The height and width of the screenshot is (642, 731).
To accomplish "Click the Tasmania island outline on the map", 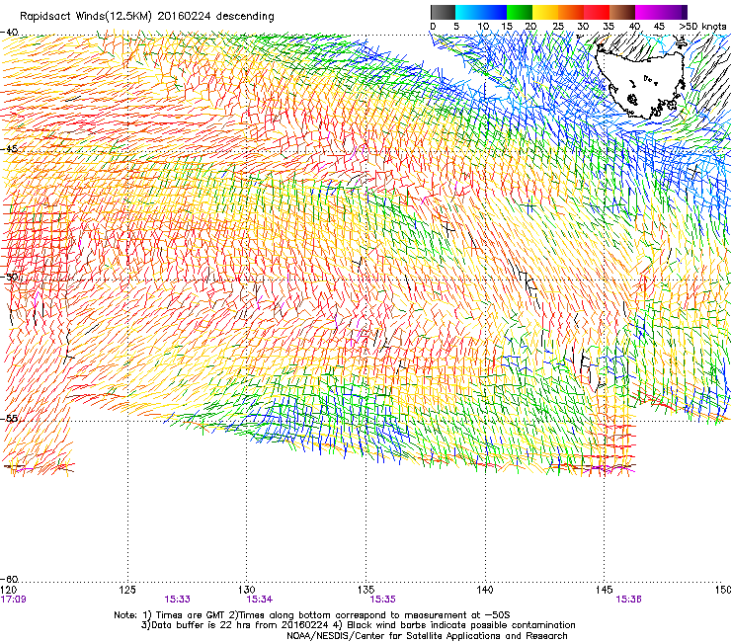I will (x=641, y=82).
